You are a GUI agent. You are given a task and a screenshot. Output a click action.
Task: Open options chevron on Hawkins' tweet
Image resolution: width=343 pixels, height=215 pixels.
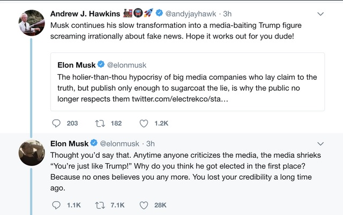click(320, 14)
